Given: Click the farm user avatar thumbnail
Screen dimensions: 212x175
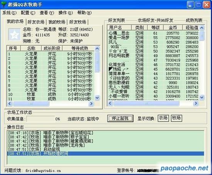Looking at the screenshot, I should (x=14, y=34).
